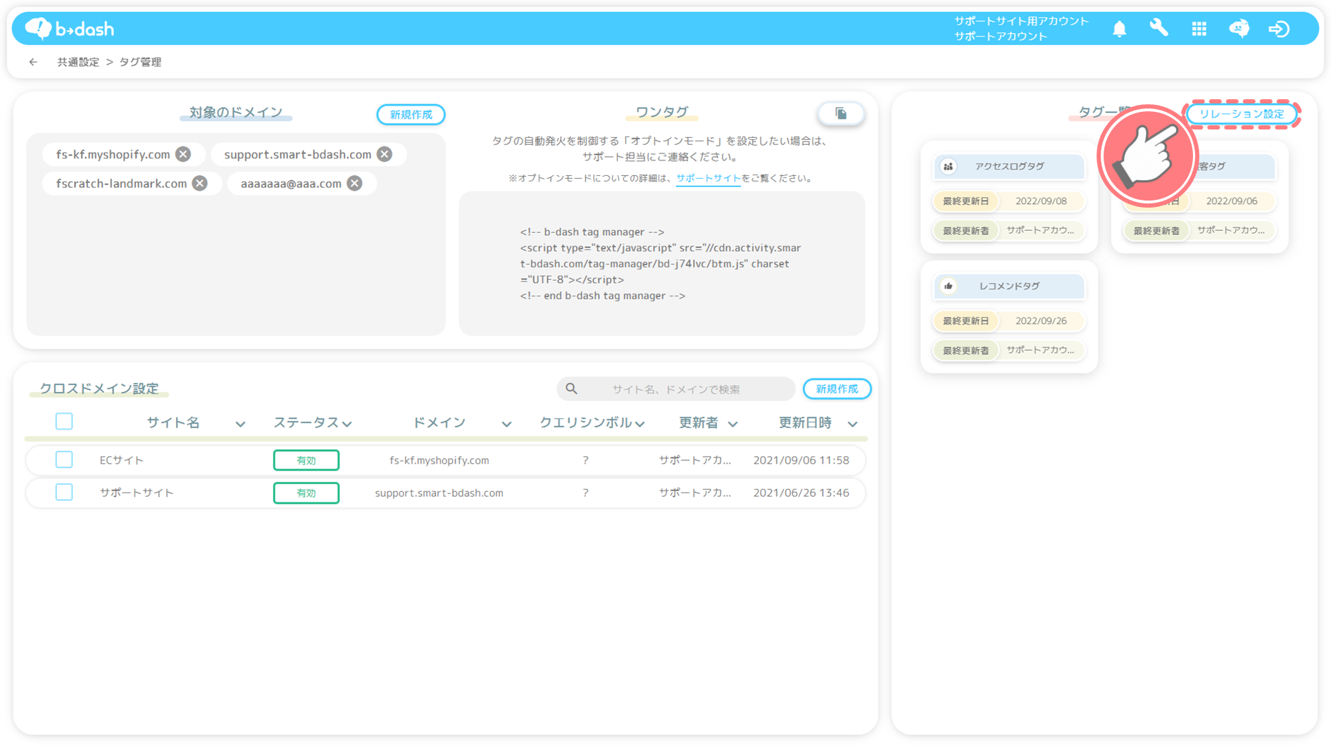Remove aaaaaaa@aaa.com domain chip
1331x748 pixels.
(355, 184)
